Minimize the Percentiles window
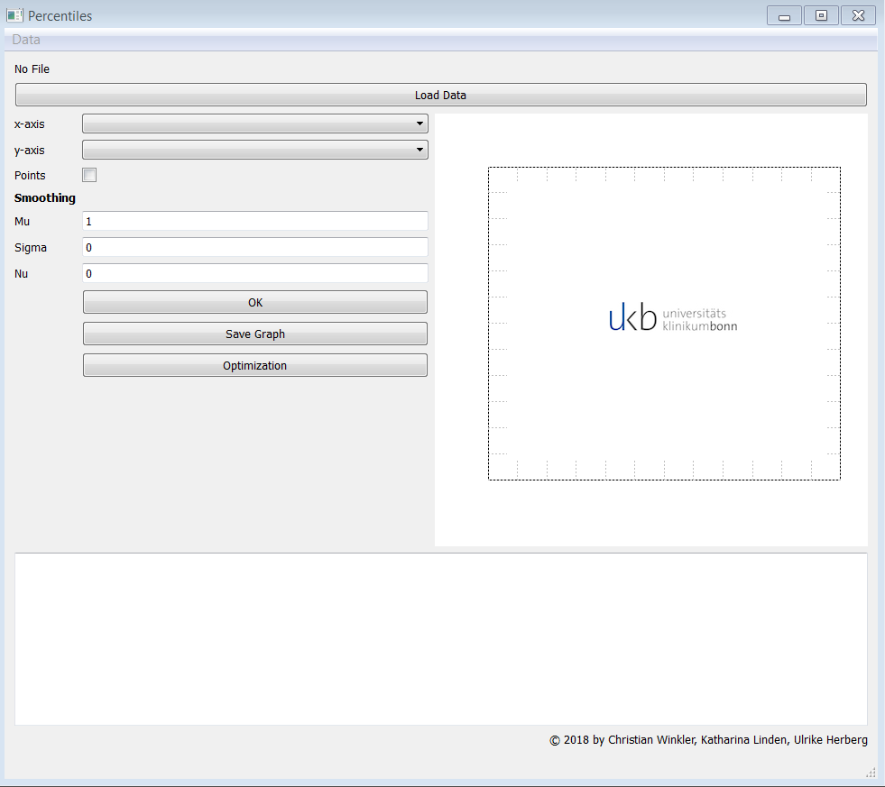885x787 pixels. (x=784, y=16)
